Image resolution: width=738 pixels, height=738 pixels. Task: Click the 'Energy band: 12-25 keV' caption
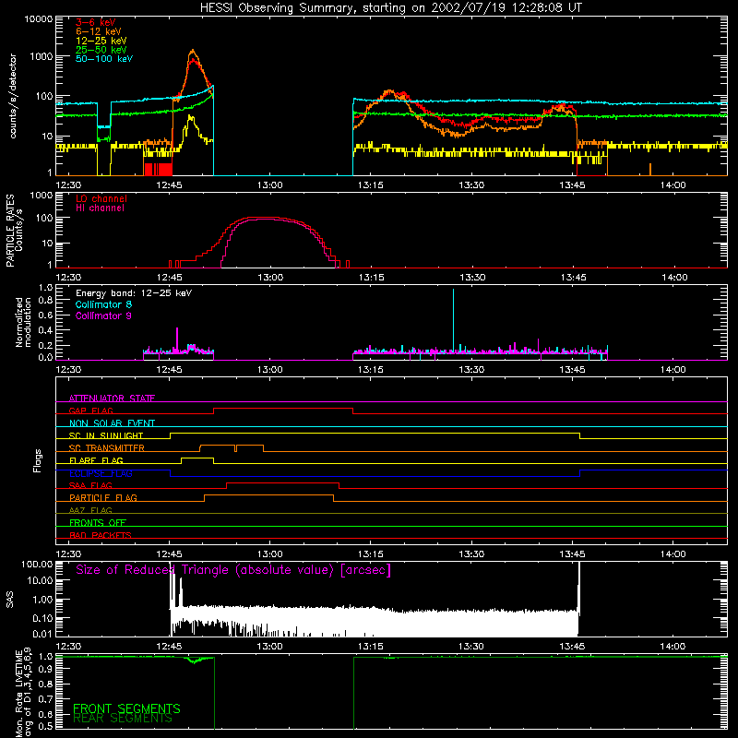click(134, 293)
